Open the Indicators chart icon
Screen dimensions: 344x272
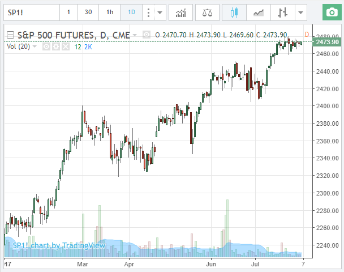(180, 12)
